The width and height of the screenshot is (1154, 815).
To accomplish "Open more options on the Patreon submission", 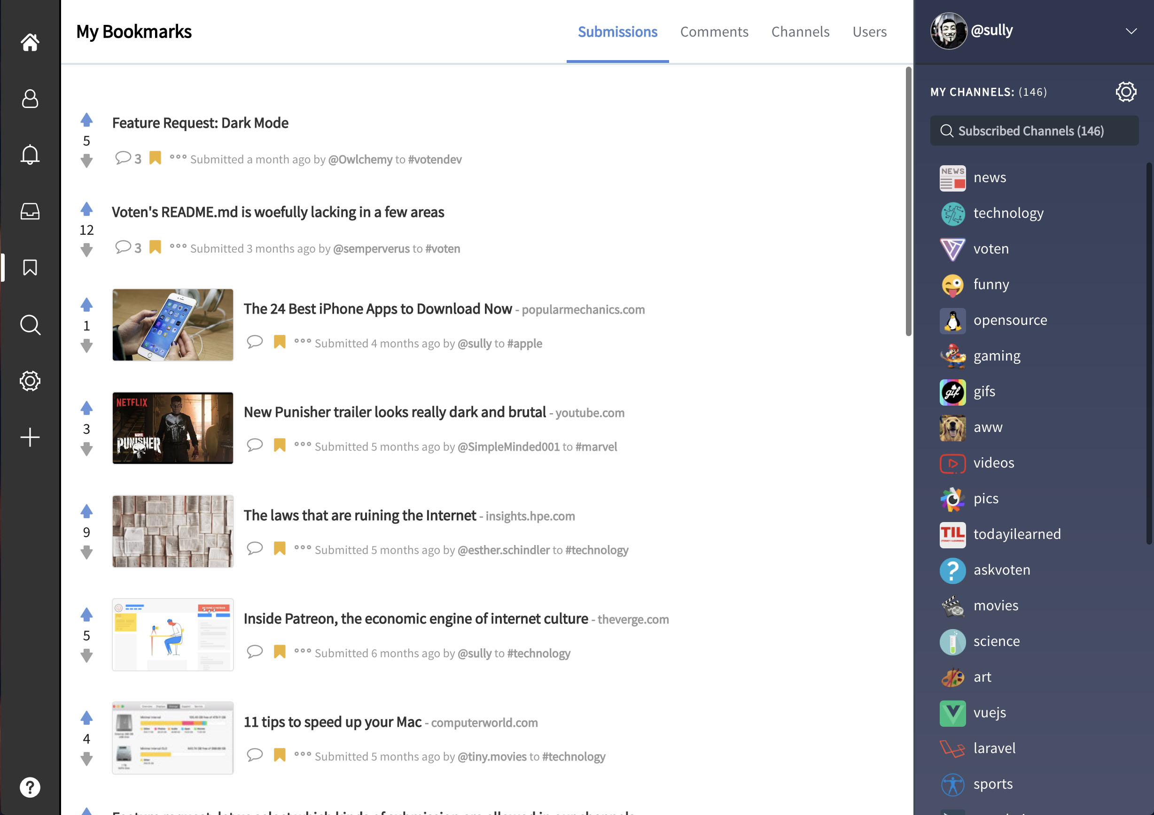I will 303,651.
